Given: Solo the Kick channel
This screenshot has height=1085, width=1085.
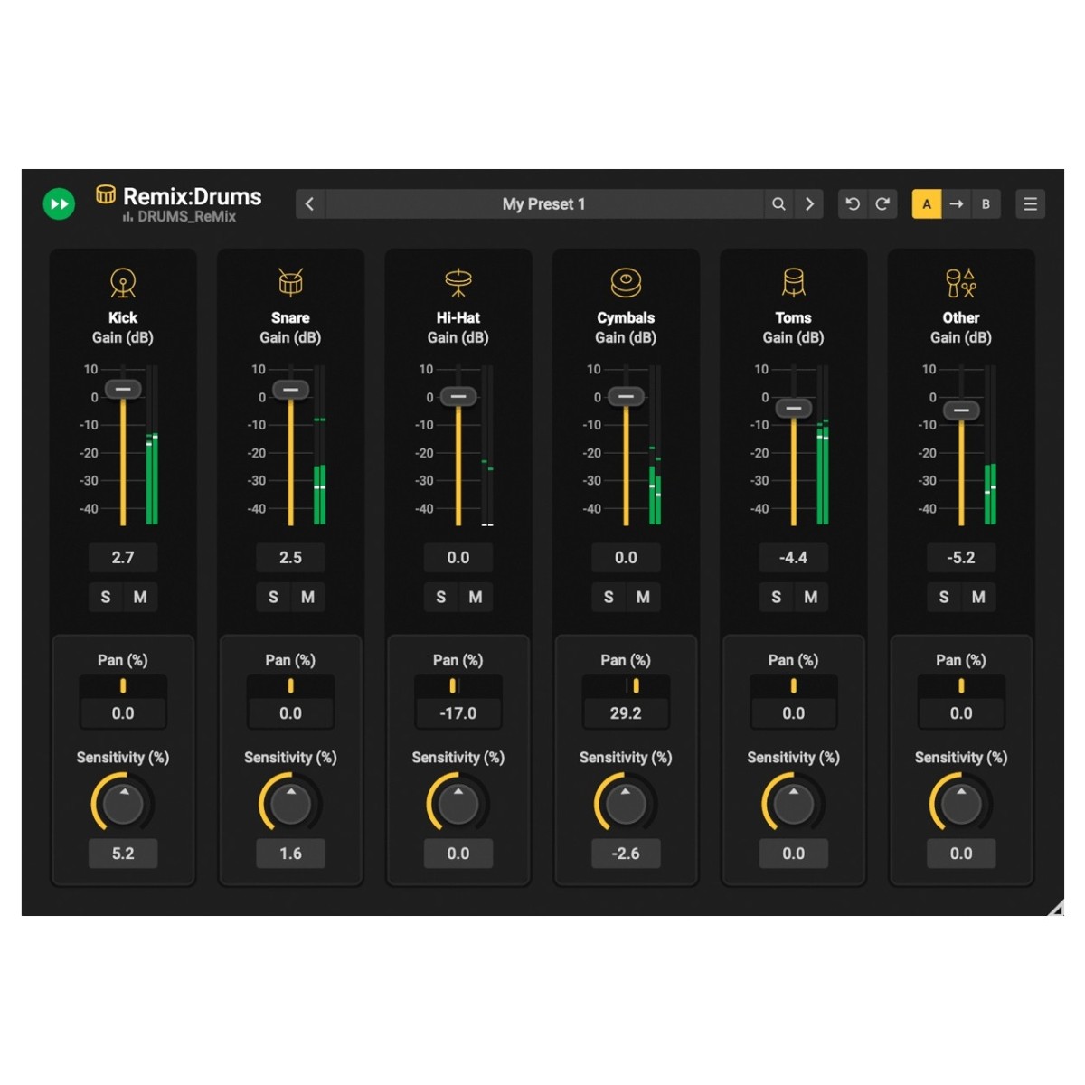Looking at the screenshot, I should click(x=106, y=597).
